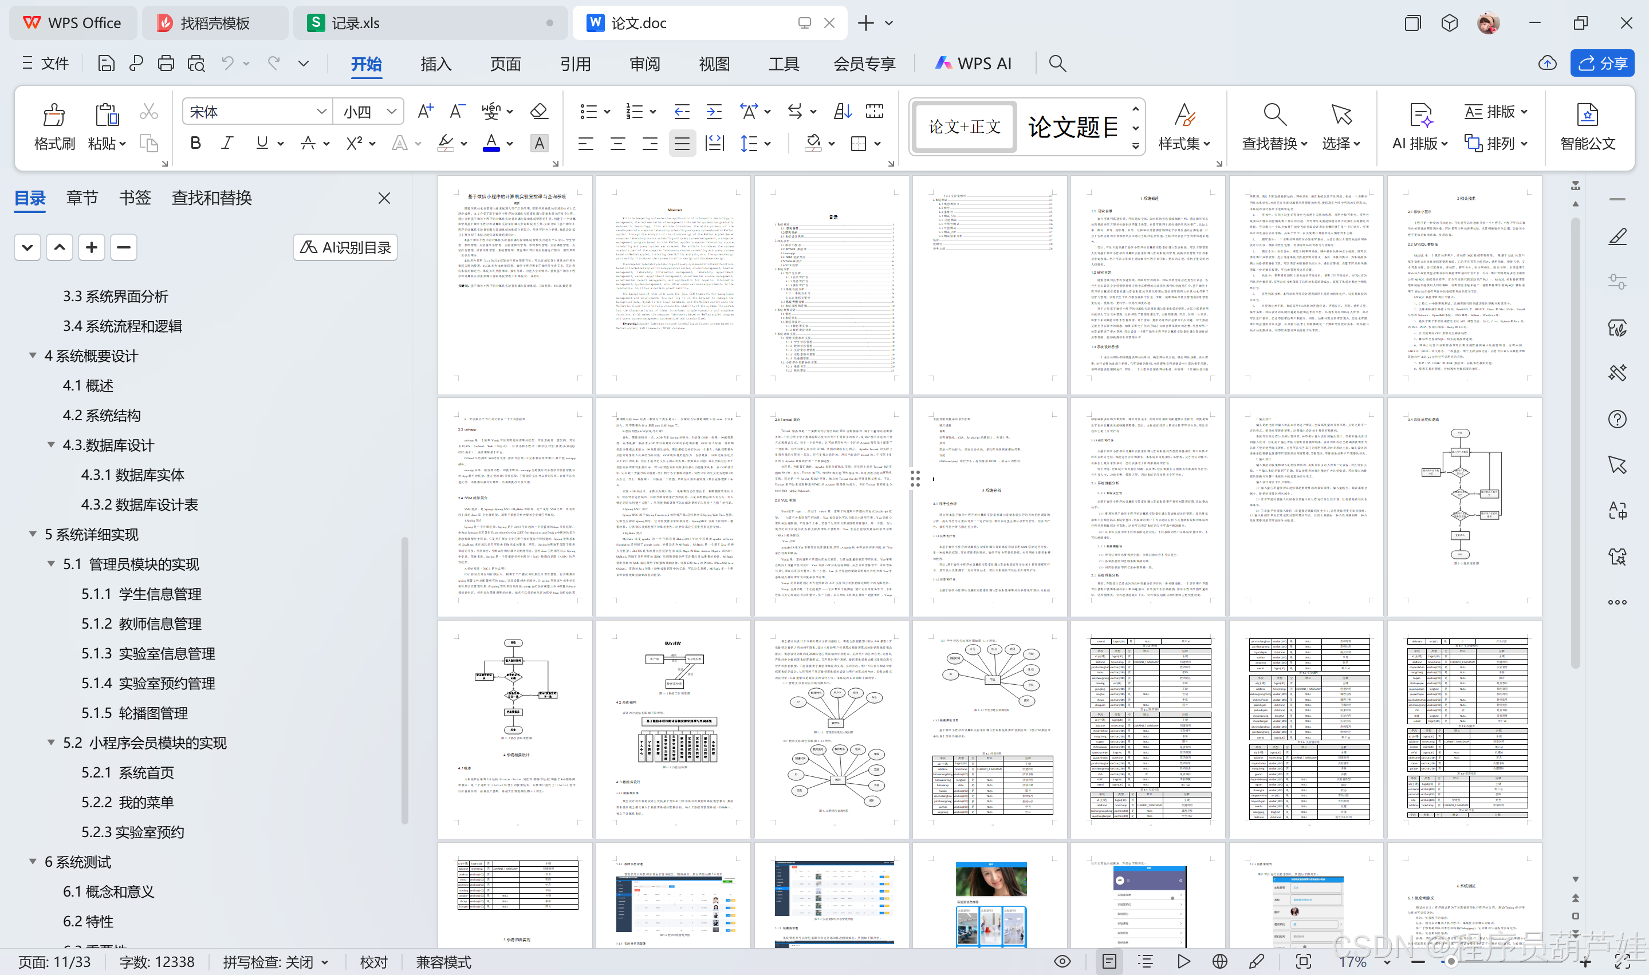Click the decrease indent icon

682,111
